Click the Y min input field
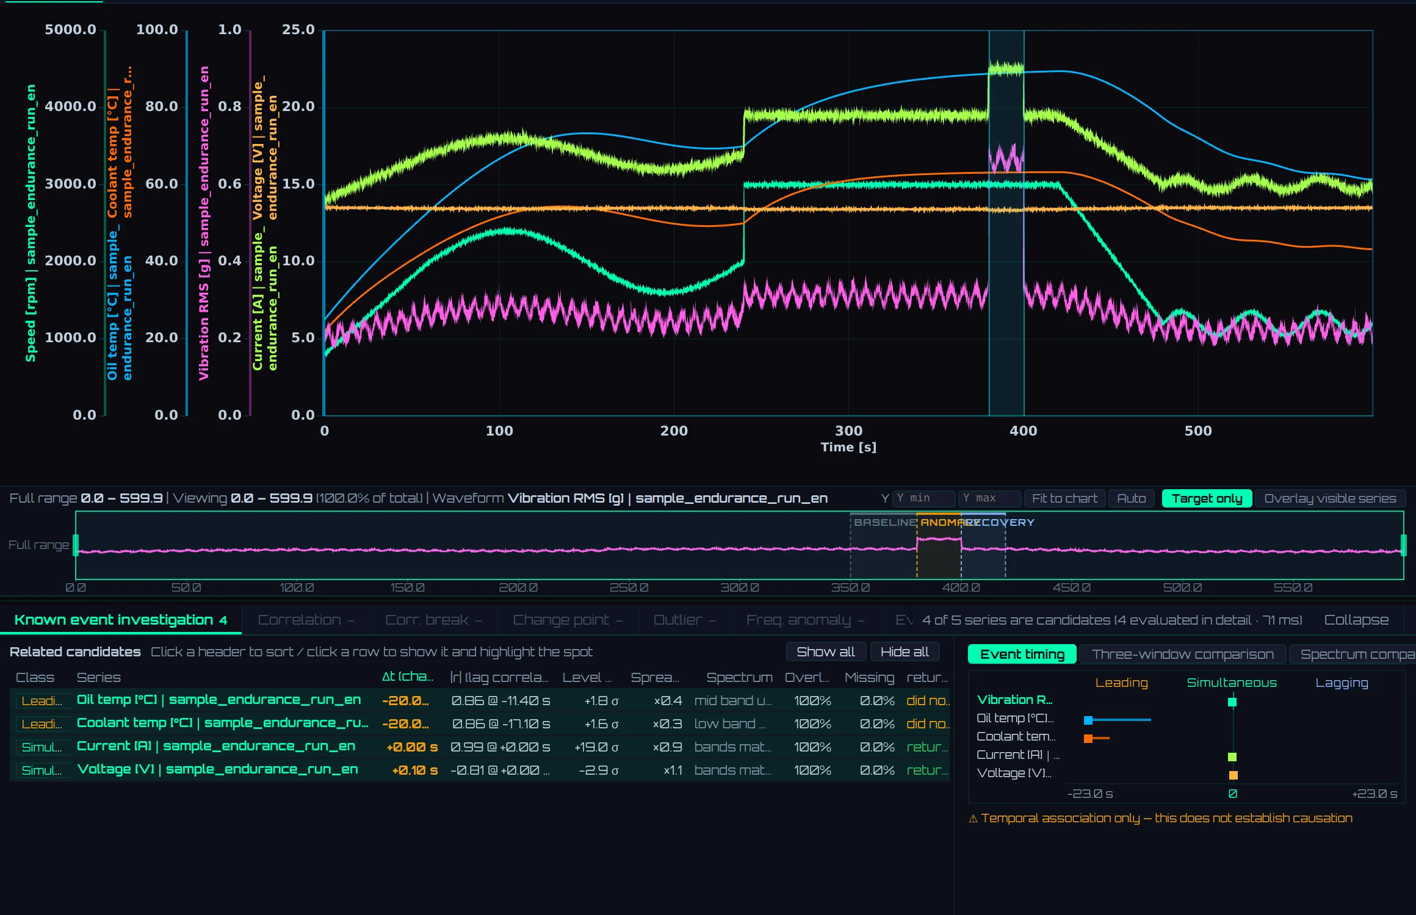This screenshot has height=915, width=1416. coord(923,498)
